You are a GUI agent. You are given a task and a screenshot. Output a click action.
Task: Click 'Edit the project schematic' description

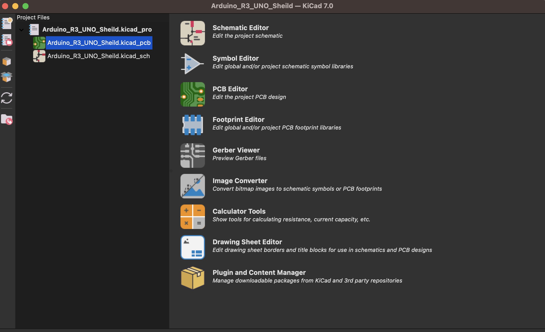click(248, 36)
